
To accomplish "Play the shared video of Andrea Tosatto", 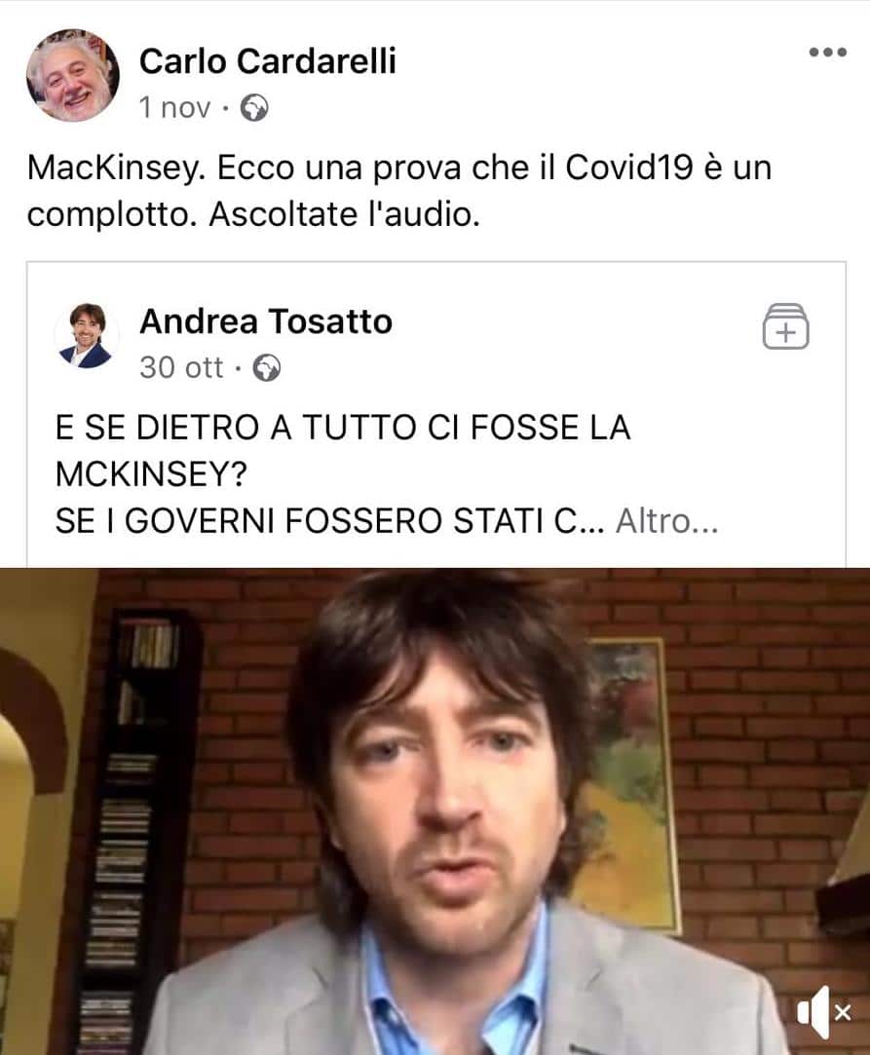I will pos(435,811).
